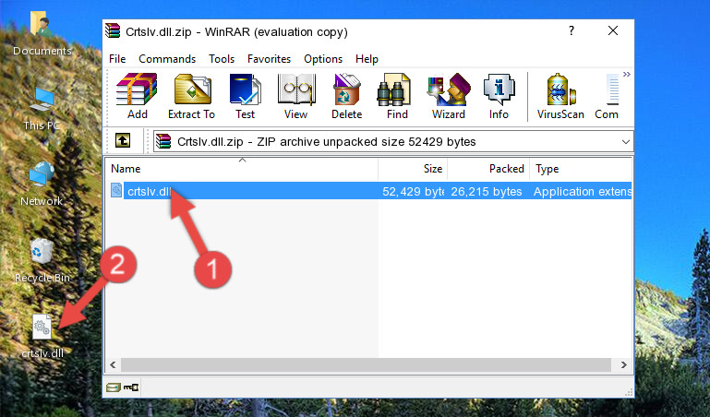Open the File menu
This screenshot has width=710, height=417.
pos(117,59)
